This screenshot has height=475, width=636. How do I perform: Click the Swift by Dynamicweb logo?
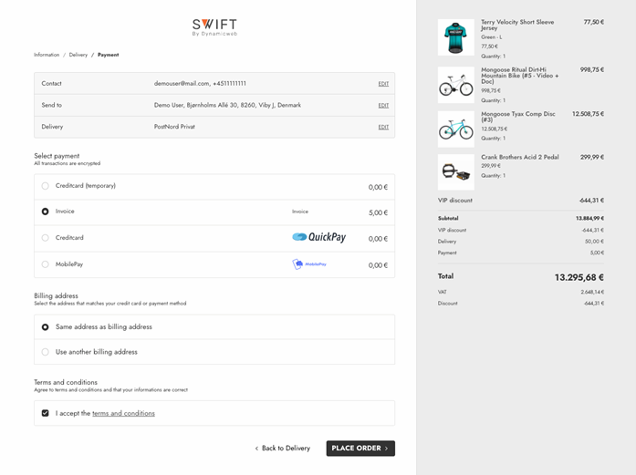coord(214,27)
